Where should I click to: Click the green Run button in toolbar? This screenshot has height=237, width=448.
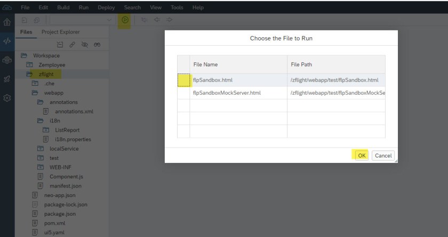tap(125, 20)
